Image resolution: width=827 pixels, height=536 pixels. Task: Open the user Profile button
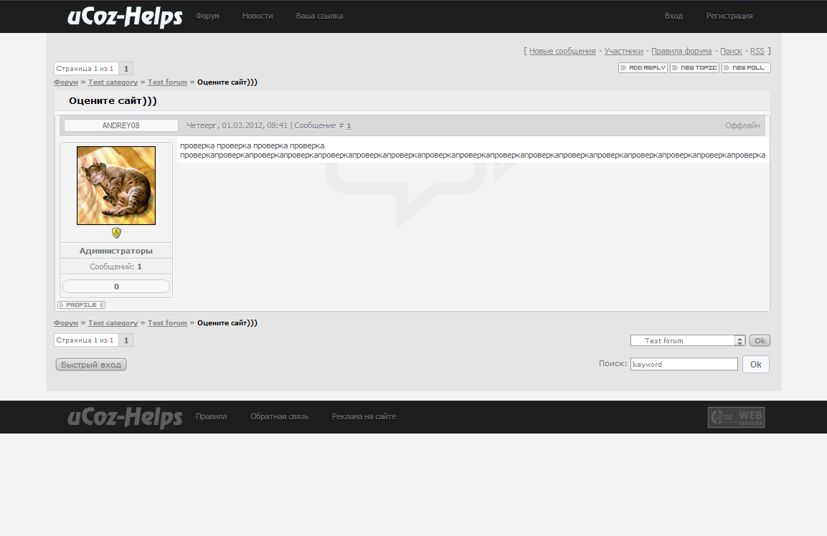(x=81, y=305)
